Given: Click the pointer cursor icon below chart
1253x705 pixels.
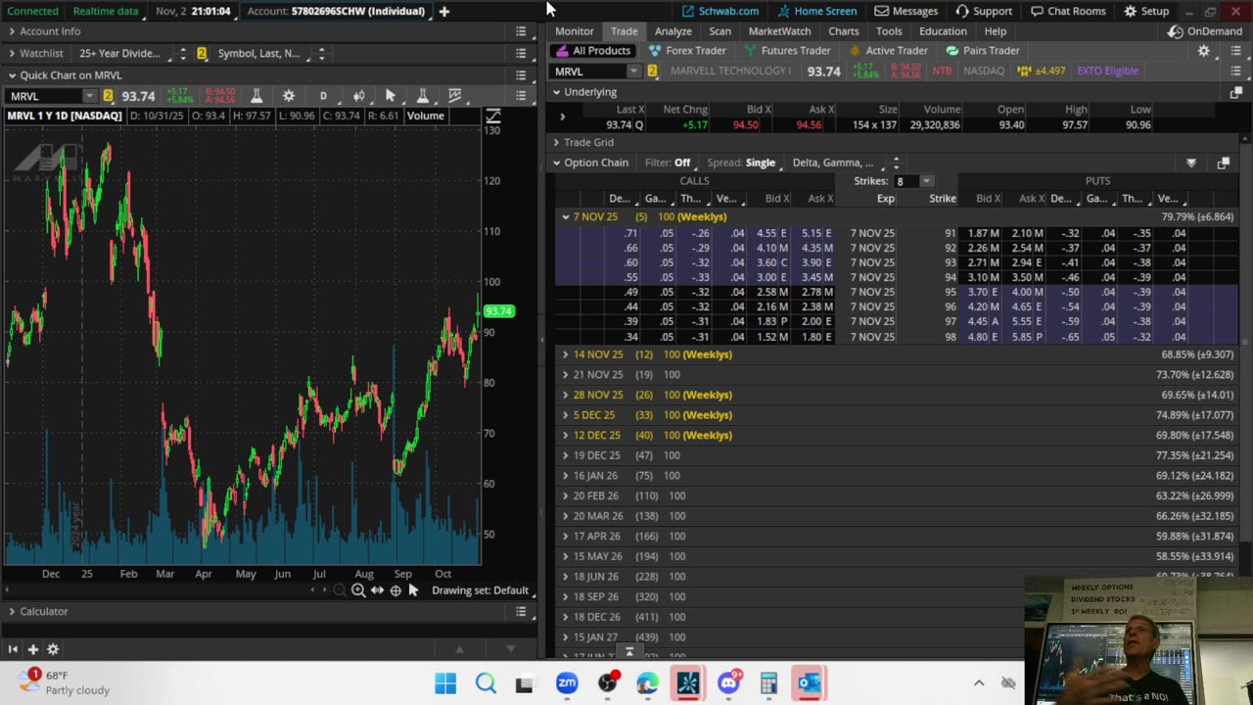Looking at the screenshot, I should (413, 590).
